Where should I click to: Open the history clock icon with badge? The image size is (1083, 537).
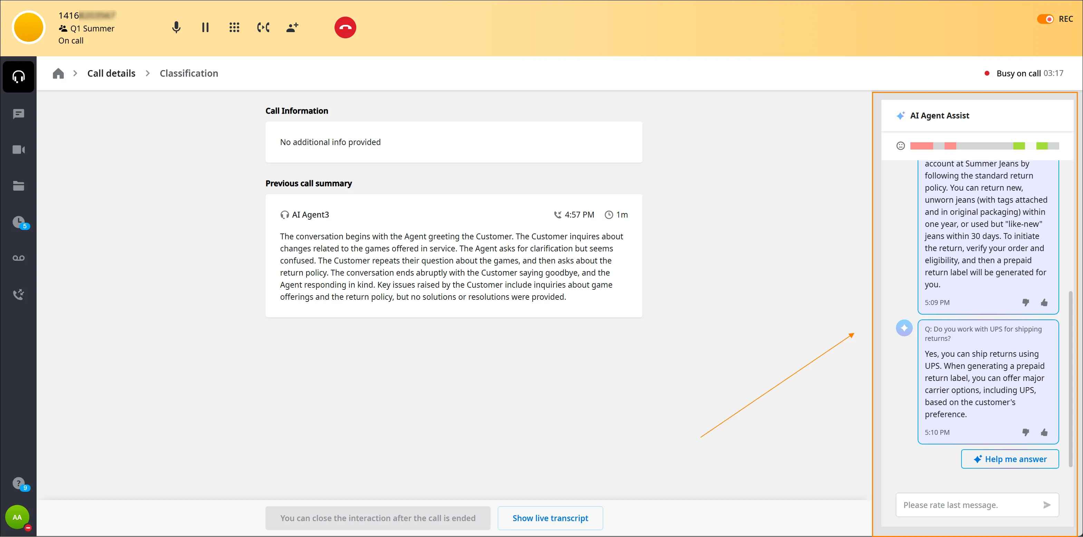pyautogui.click(x=19, y=222)
